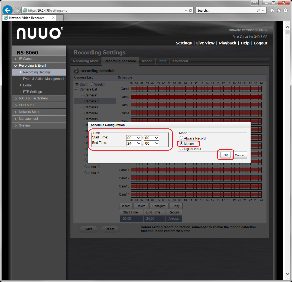The height and width of the screenshot is (282, 292).
Task: Open Live View from the top navigation
Action: (205, 43)
